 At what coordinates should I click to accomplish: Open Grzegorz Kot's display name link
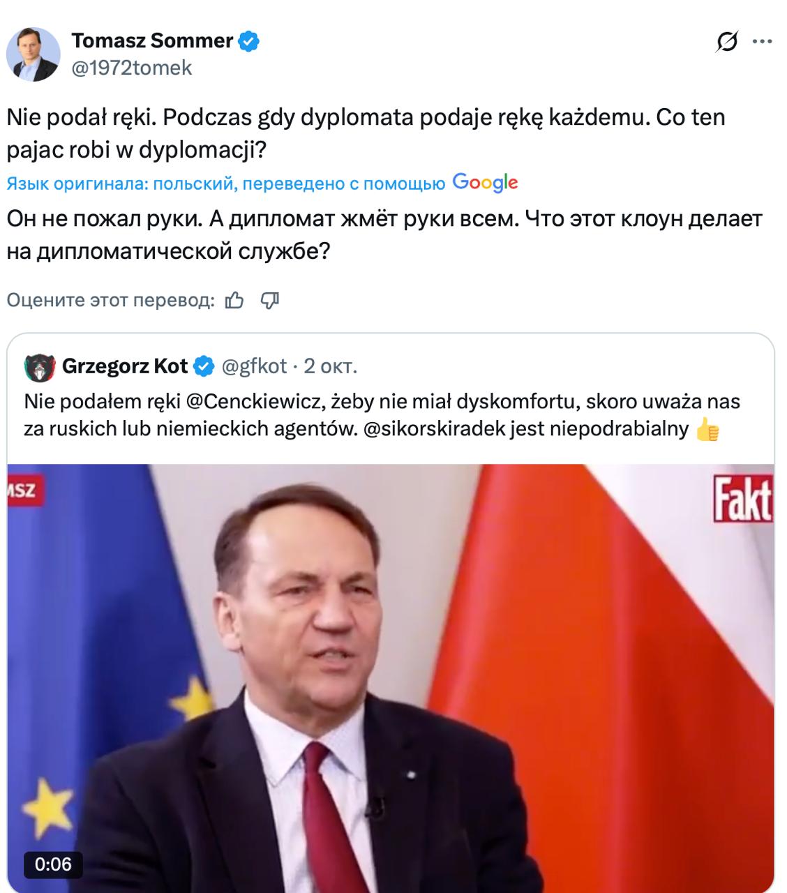(125, 366)
